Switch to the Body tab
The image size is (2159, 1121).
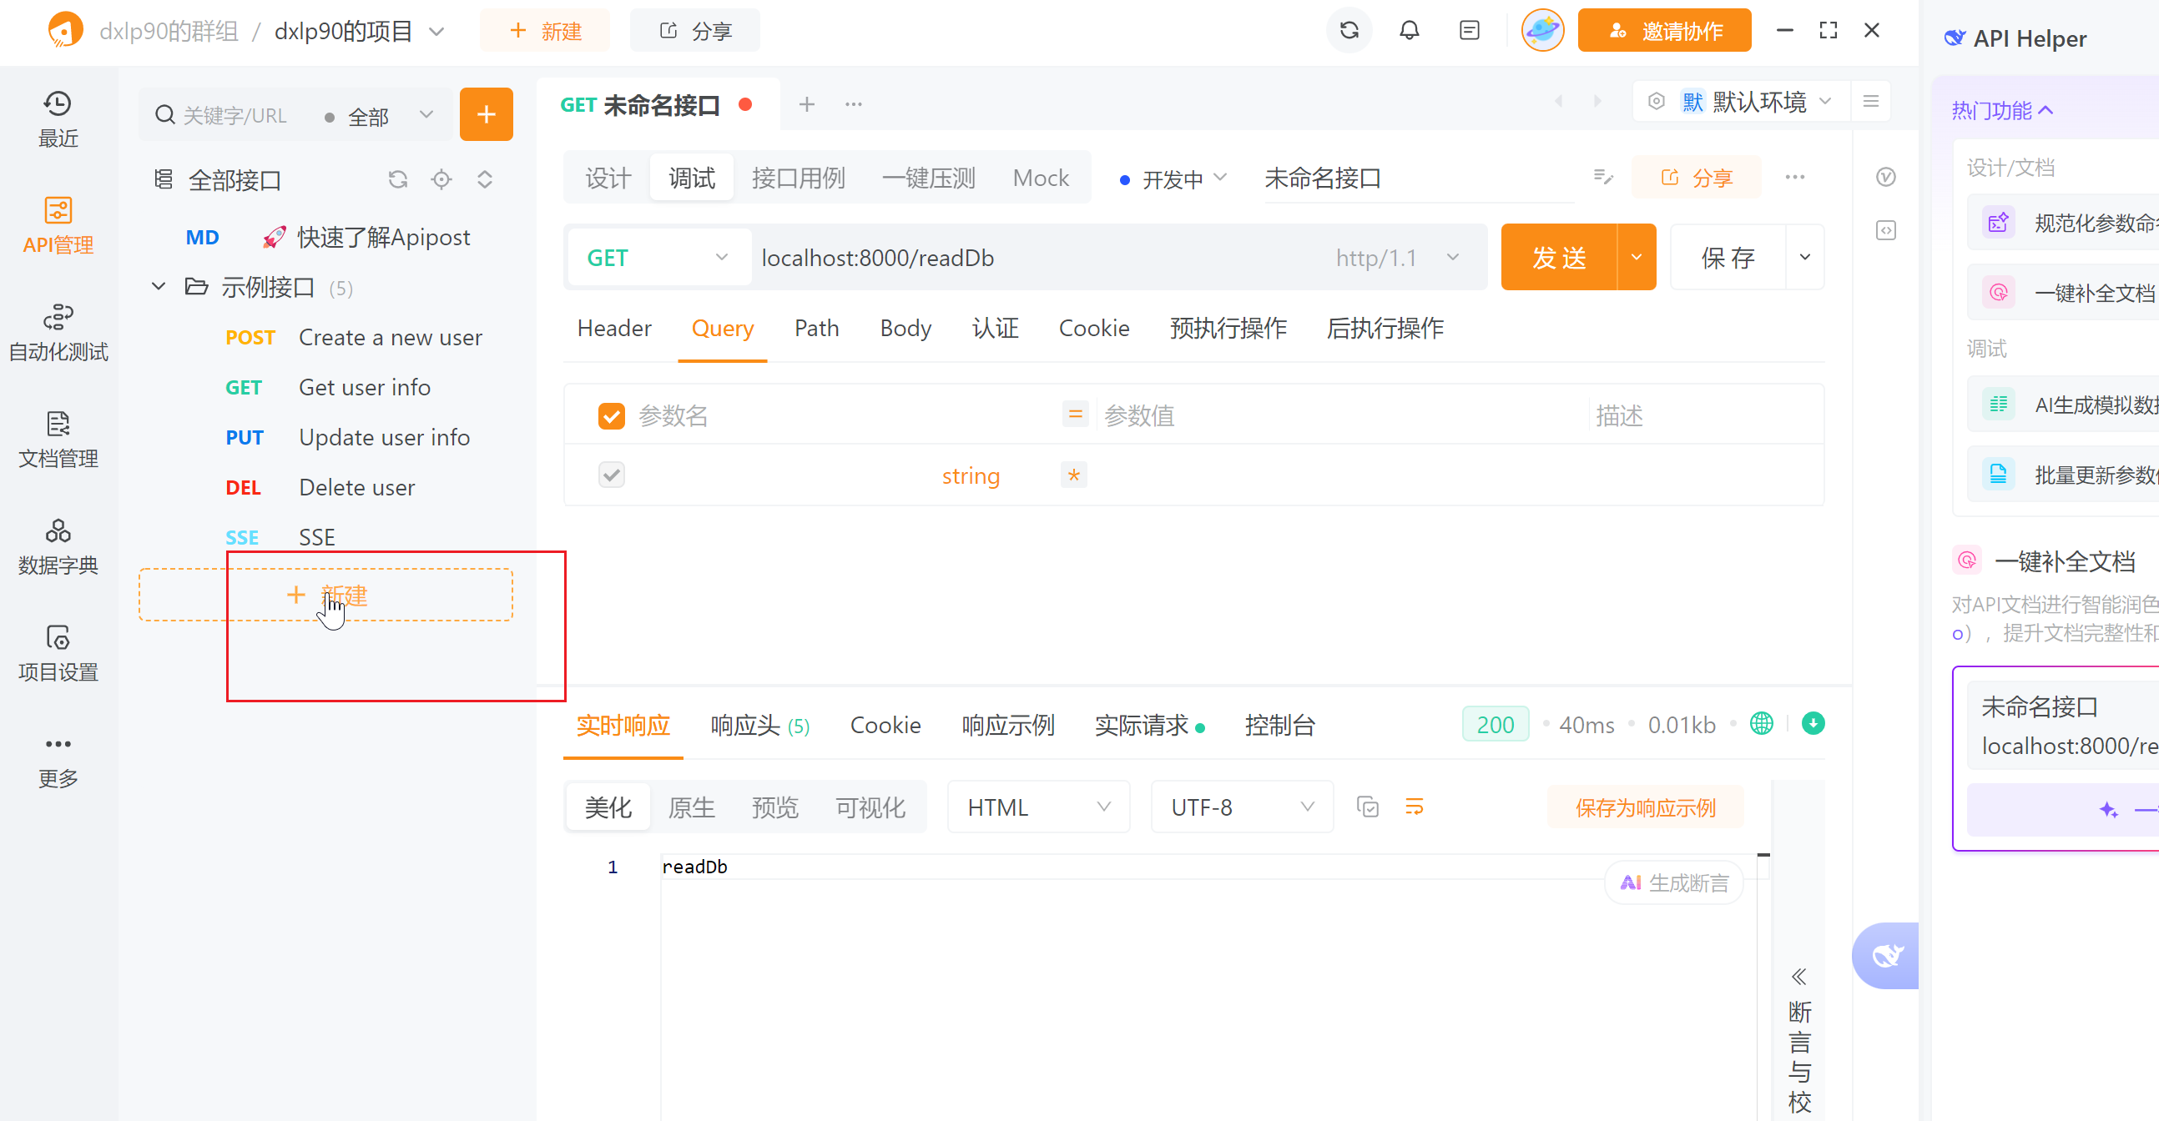point(905,329)
